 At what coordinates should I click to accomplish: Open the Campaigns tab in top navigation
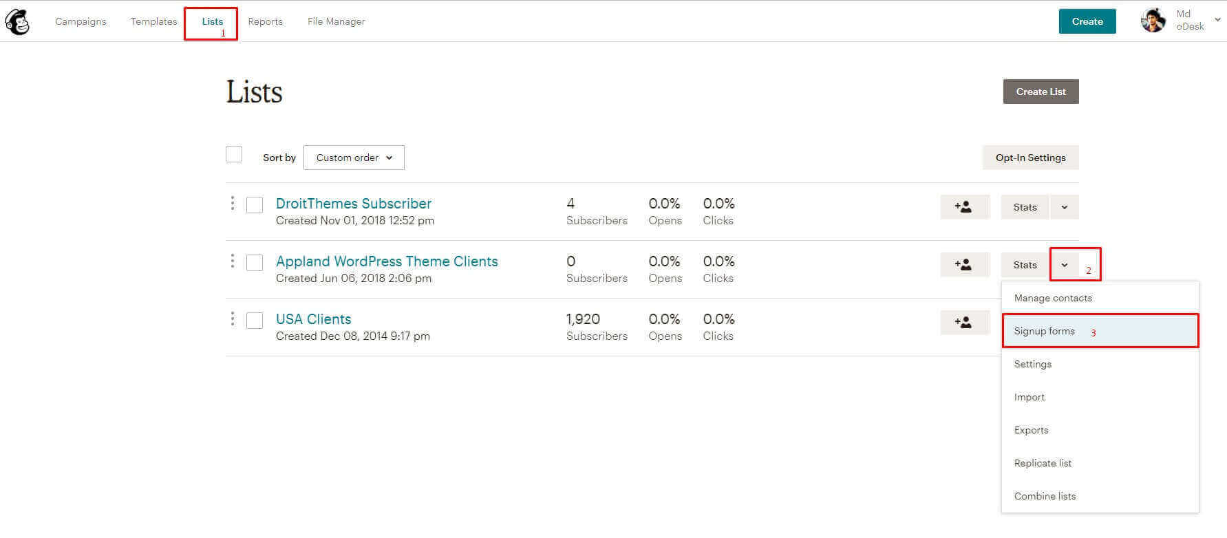pyautogui.click(x=81, y=21)
